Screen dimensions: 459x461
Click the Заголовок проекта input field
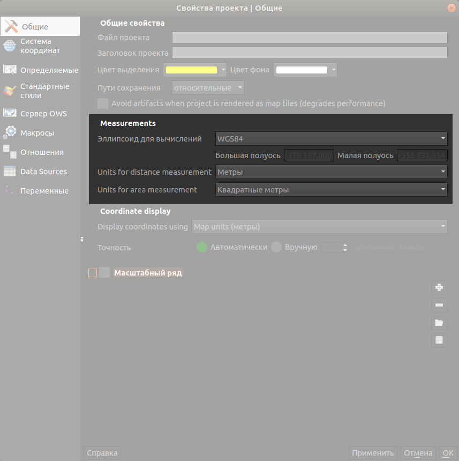[309, 53]
